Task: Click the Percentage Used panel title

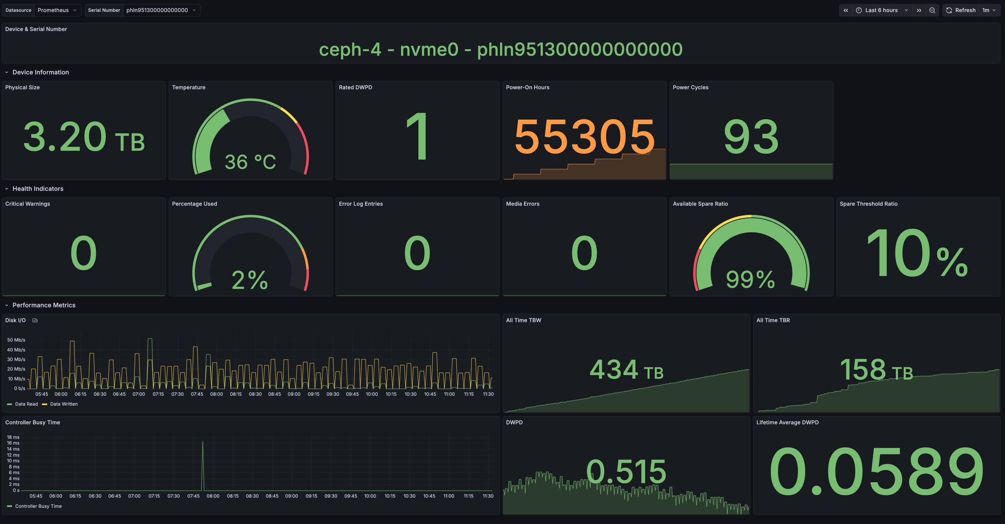Action: [x=194, y=204]
